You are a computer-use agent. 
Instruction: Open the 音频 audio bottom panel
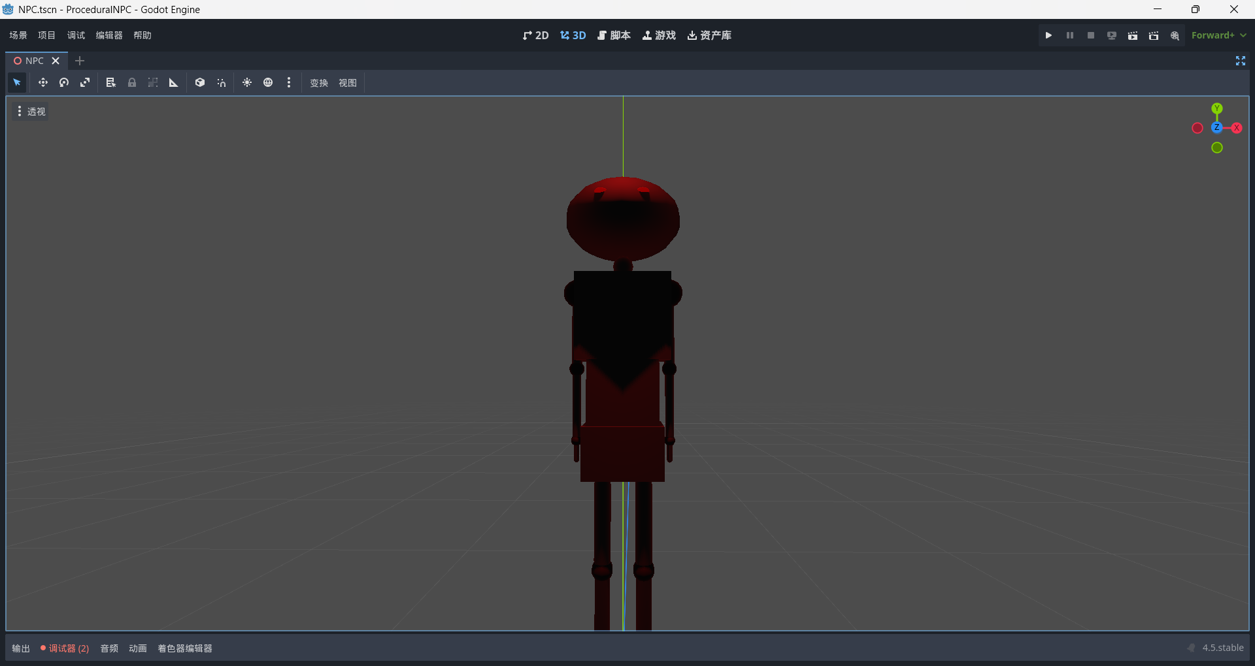[x=109, y=648]
